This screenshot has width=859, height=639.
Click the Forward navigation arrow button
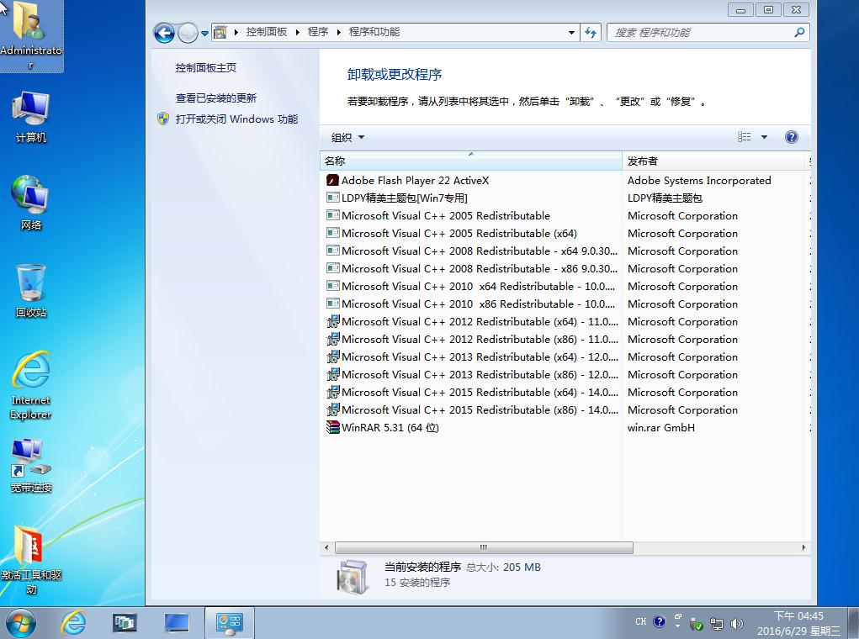click(188, 33)
